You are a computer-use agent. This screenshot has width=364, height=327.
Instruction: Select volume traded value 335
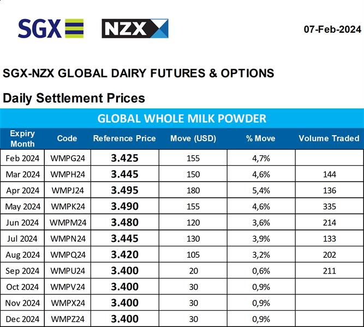(329, 207)
